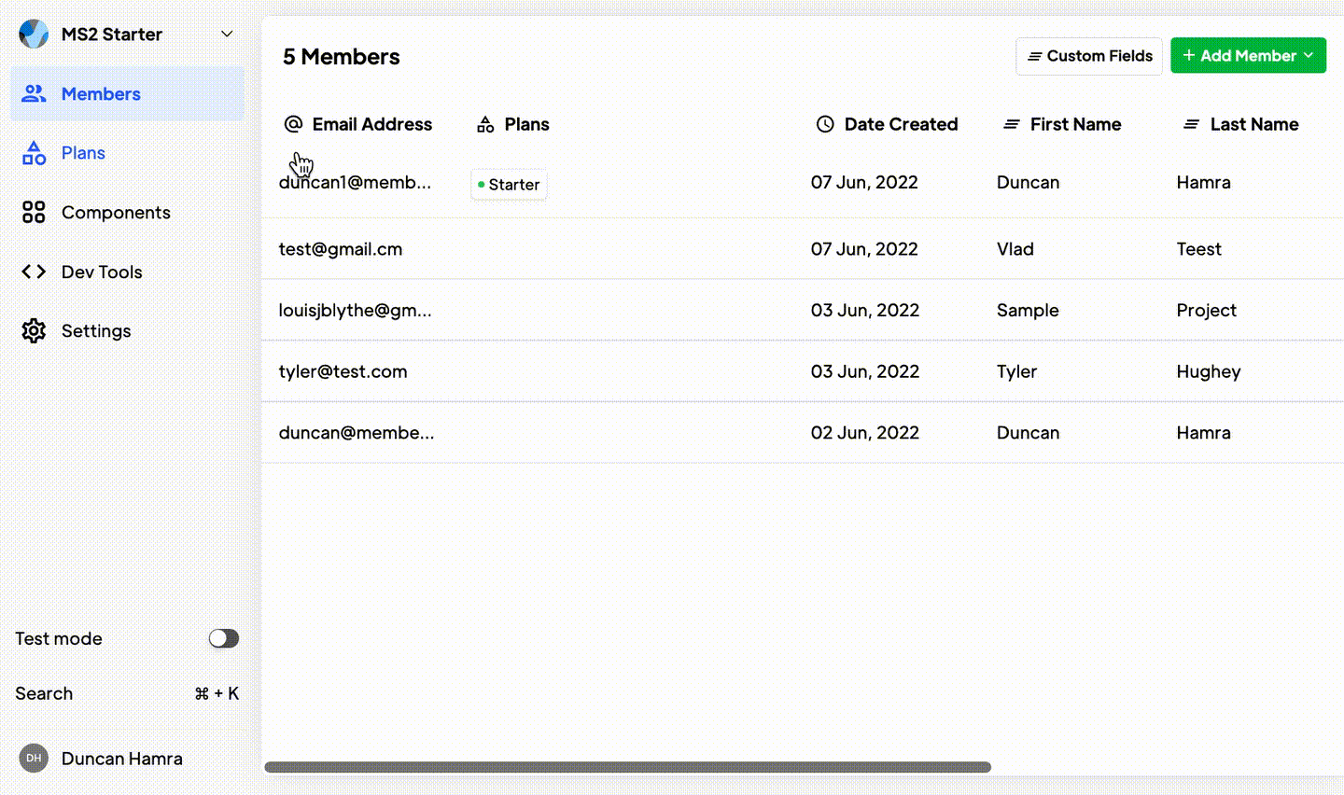Open Settings using the gear icon
Image resolution: width=1344 pixels, height=795 pixels.
34,330
